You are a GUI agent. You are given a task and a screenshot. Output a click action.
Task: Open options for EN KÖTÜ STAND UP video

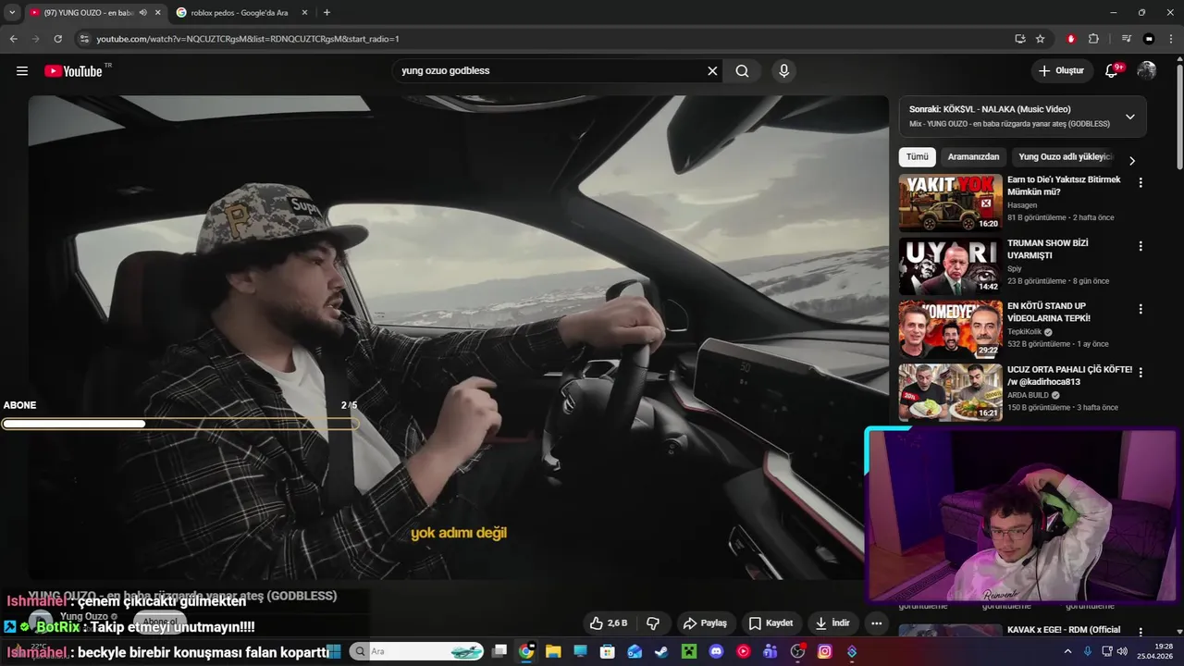pyautogui.click(x=1141, y=309)
